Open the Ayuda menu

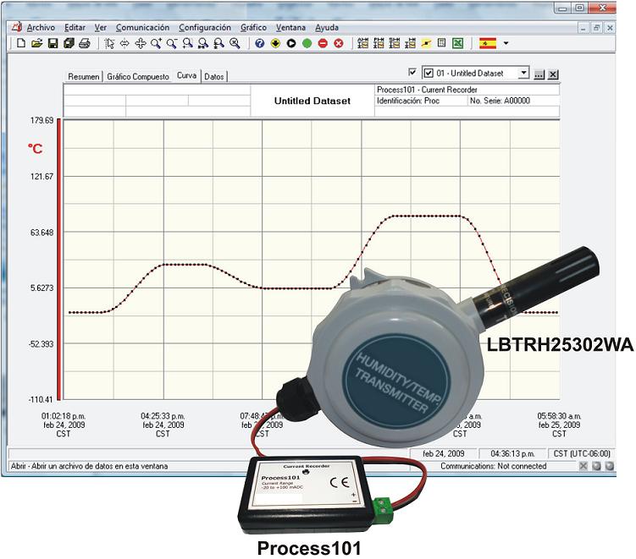(x=327, y=28)
